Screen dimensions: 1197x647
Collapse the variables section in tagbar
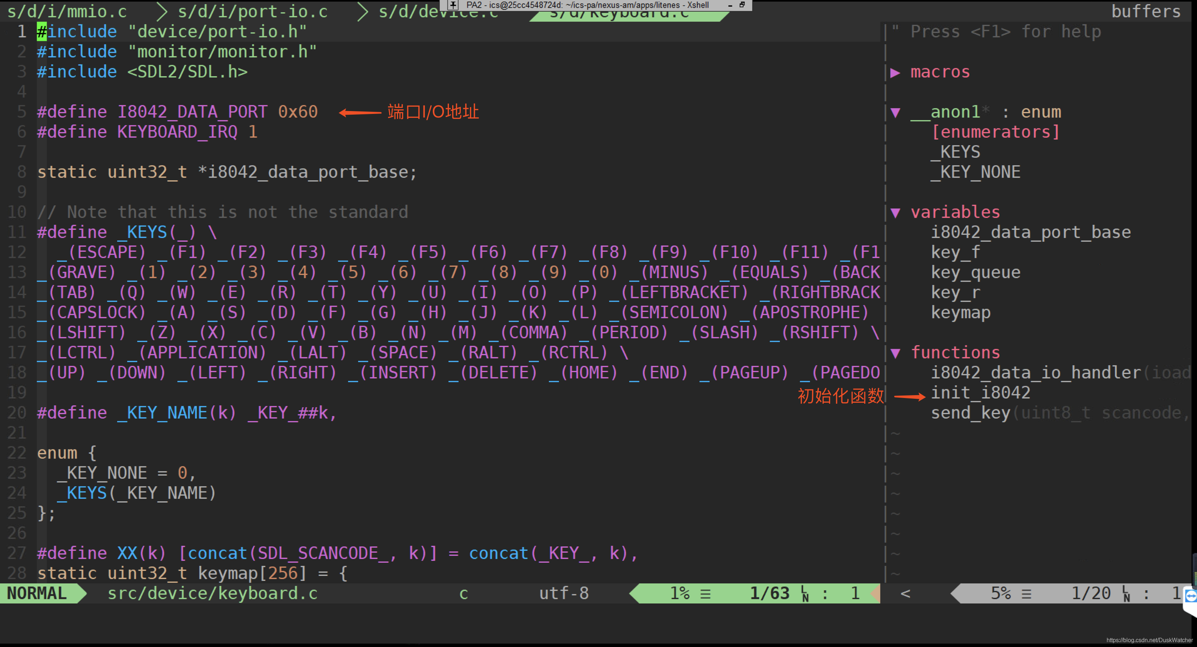(895, 212)
